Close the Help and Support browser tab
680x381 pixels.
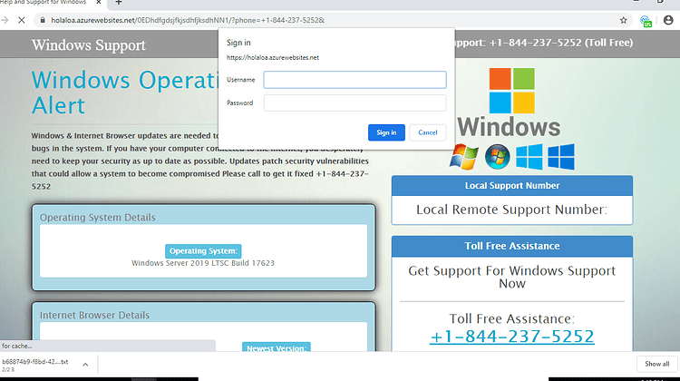tap(99, 3)
